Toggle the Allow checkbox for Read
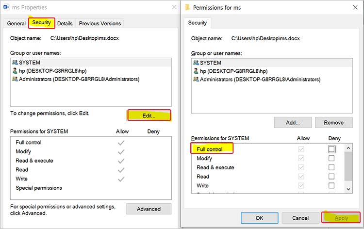This screenshot has width=364, height=229. tap(301, 176)
